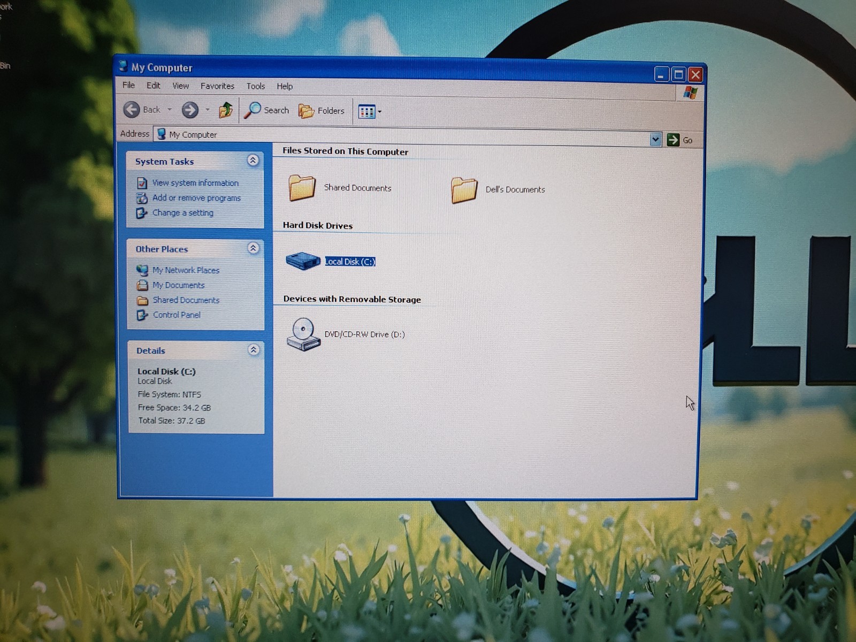Click the My Documents sidebar icon
The width and height of the screenshot is (856, 642).
pos(142,285)
